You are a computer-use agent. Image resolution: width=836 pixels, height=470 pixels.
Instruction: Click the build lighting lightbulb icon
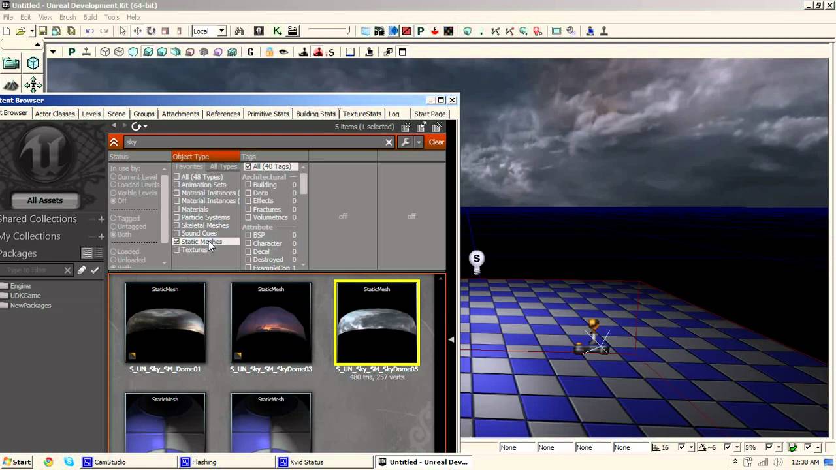(x=538, y=31)
